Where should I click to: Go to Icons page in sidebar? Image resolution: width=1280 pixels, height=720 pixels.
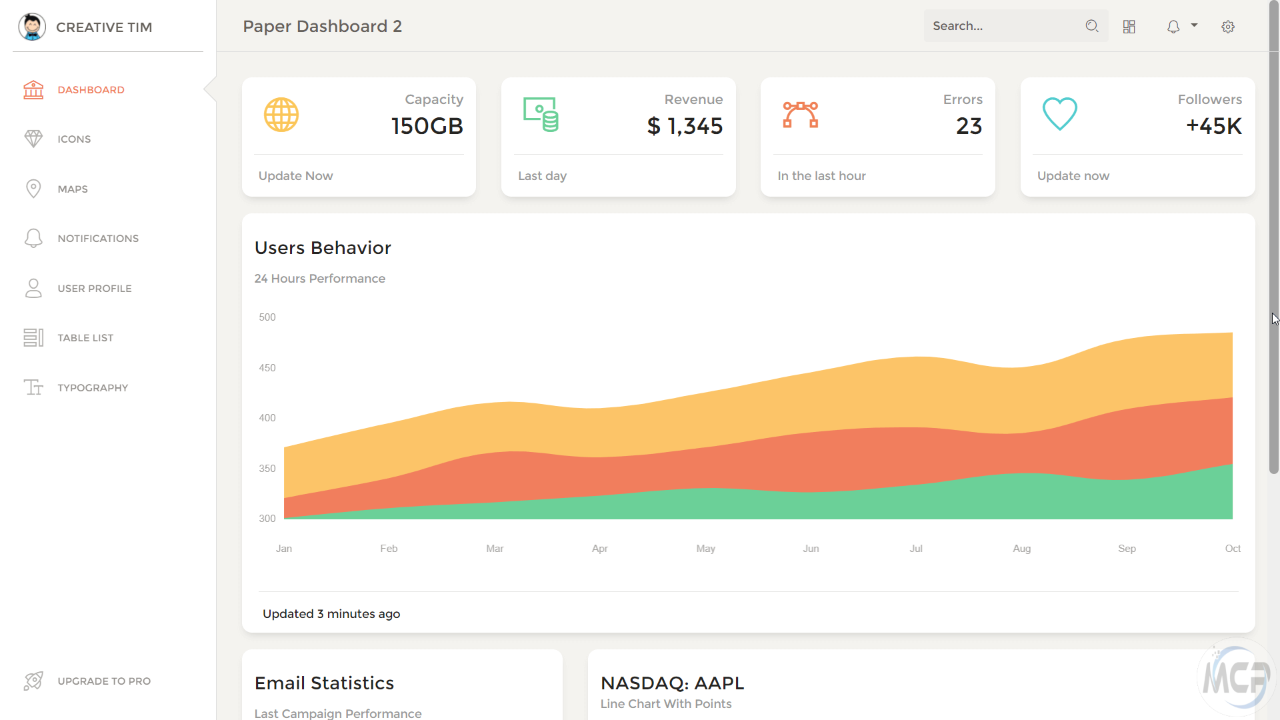pos(74,139)
